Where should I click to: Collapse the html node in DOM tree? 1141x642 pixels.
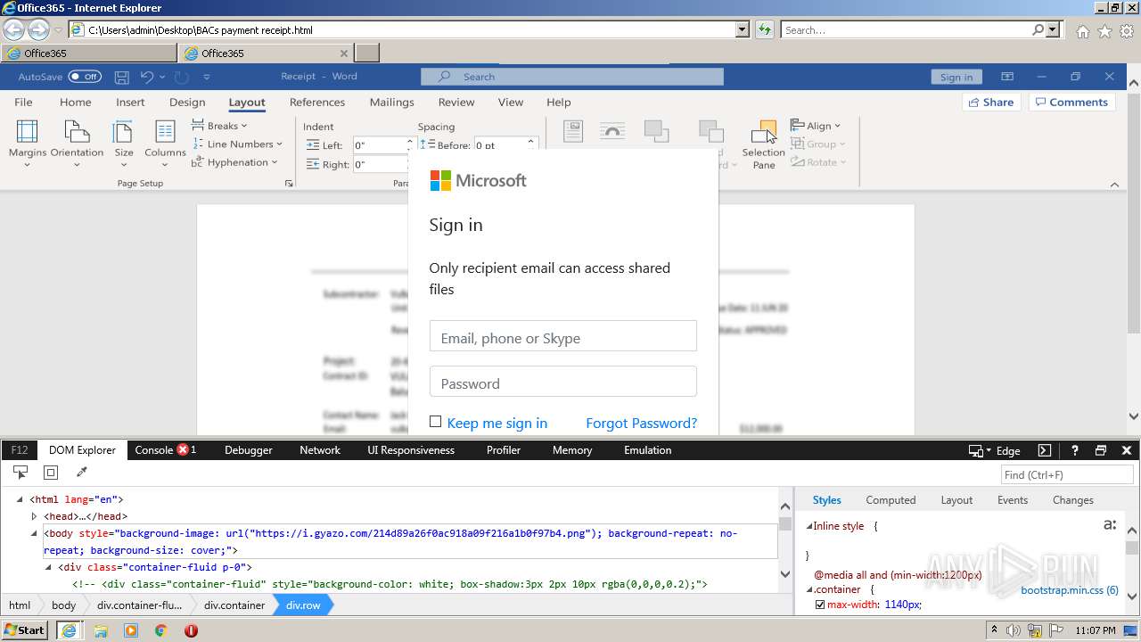[20, 499]
